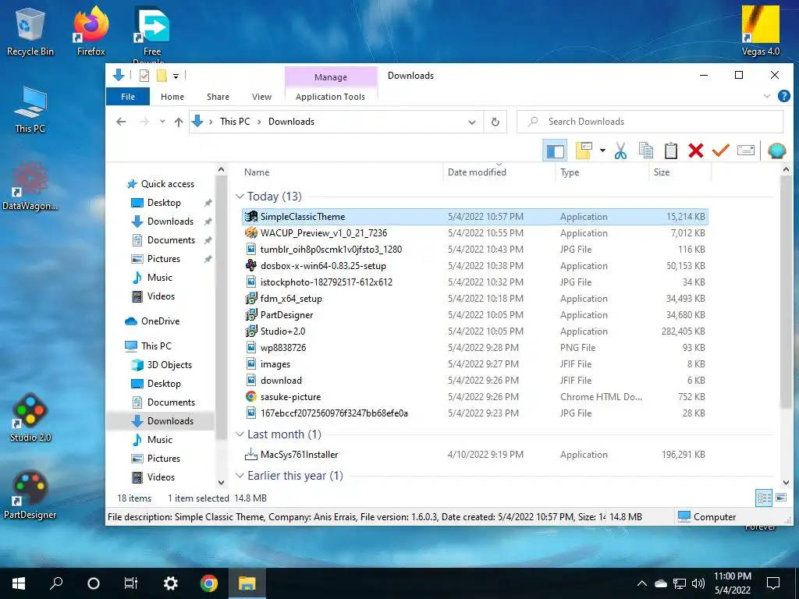The image size is (799, 599).
Task: Select the sasuke-picture Chrome HTML file
Action: 475,397
